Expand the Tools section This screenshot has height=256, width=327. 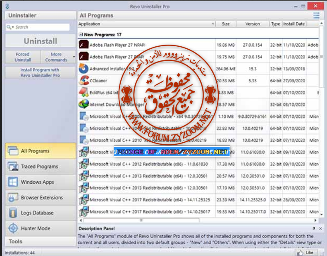point(41,242)
